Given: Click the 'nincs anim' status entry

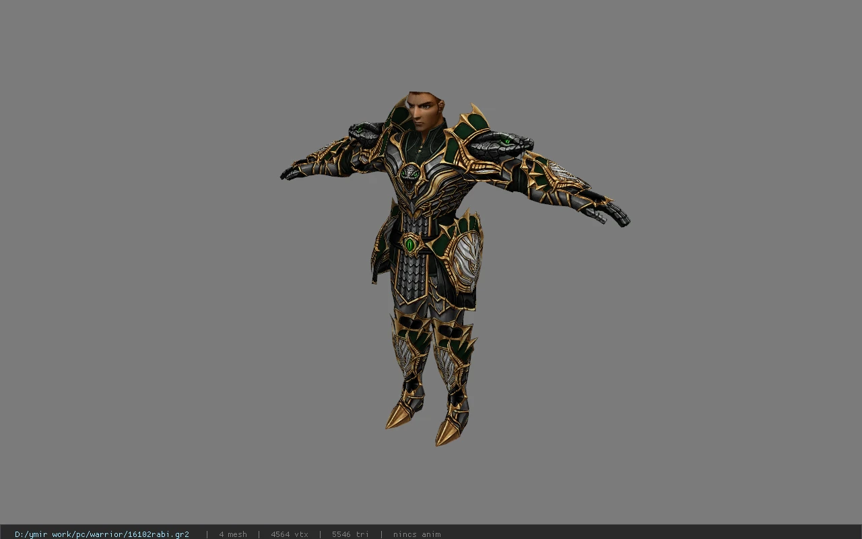Looking at the screenshot, I should 417,534.
